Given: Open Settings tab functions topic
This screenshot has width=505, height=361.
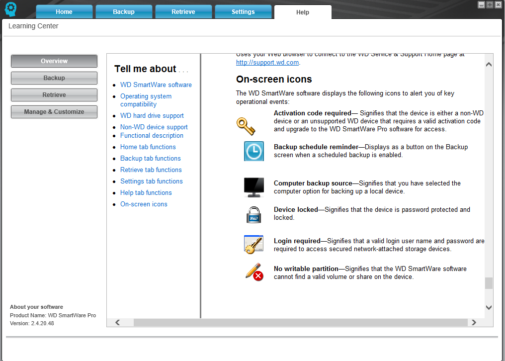Looking at the screenshot, I should (152, 181).
